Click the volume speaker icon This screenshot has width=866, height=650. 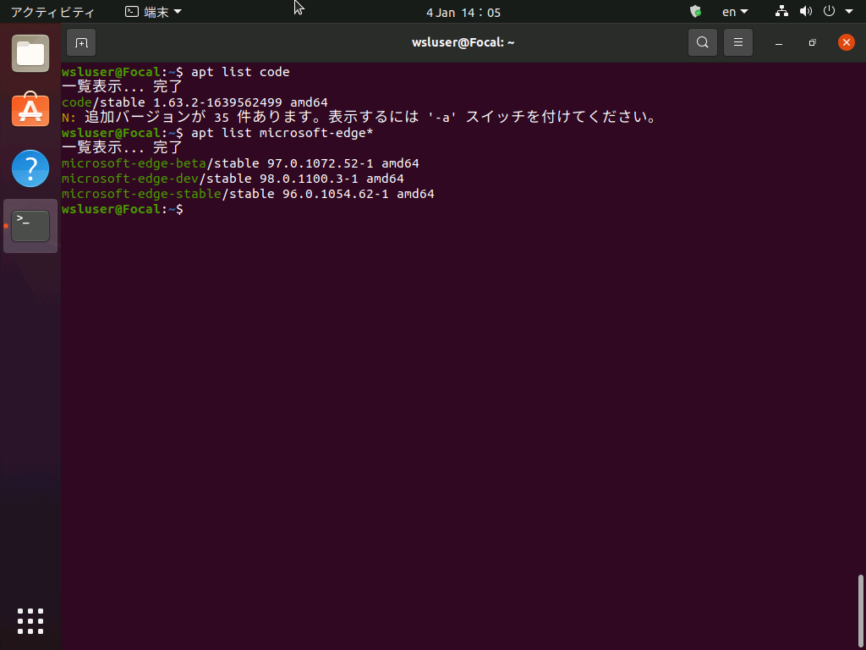click(806, 12)
